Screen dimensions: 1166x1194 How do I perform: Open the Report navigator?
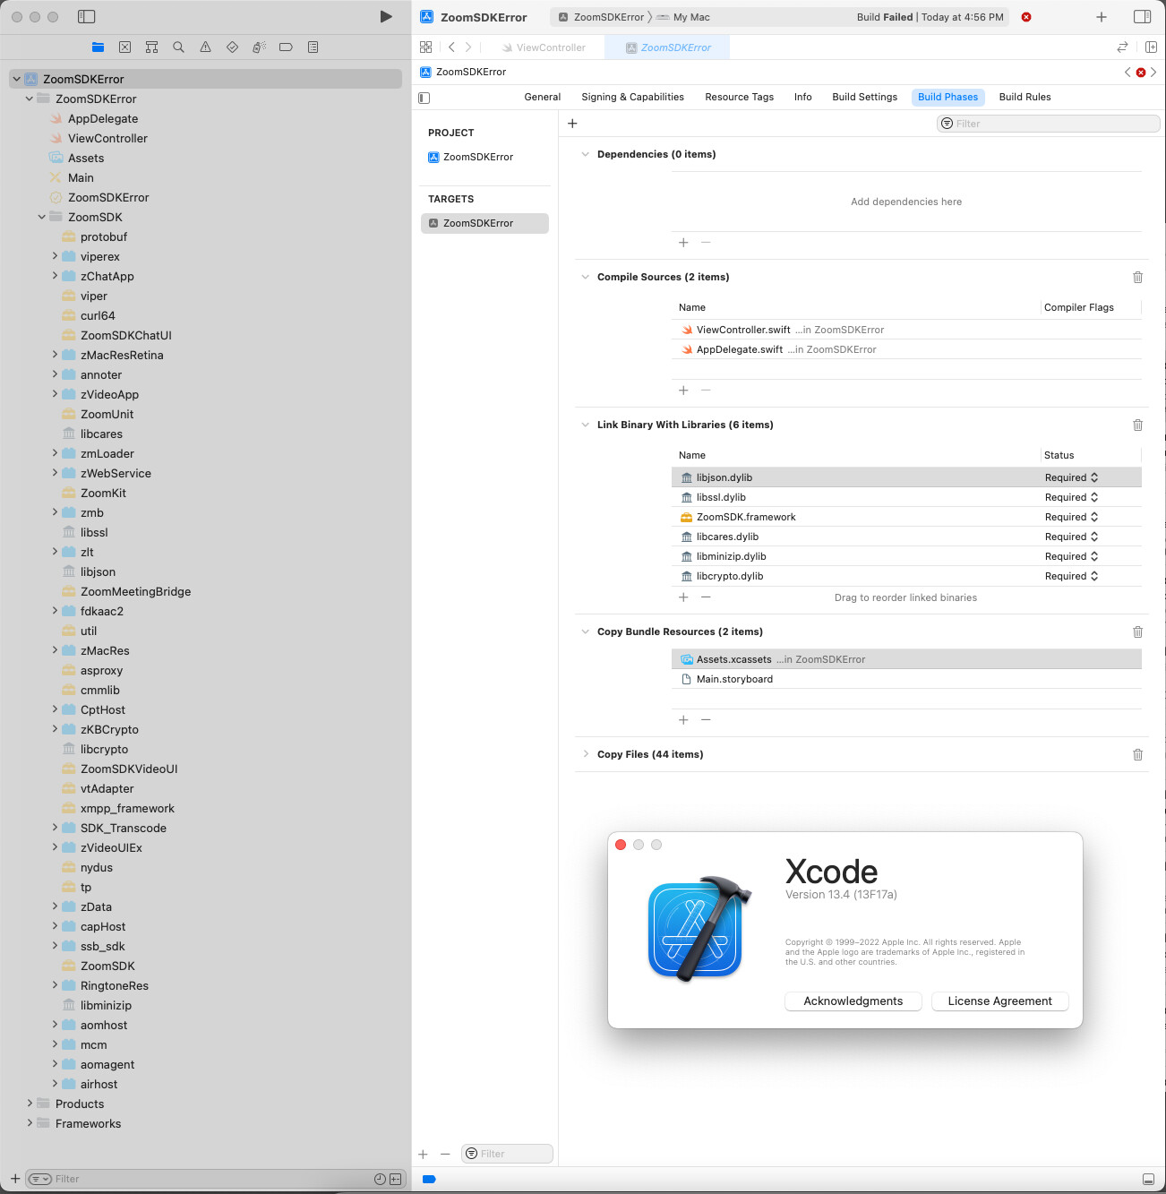[313, 47]
